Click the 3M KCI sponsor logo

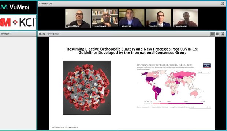coord(18,22)
